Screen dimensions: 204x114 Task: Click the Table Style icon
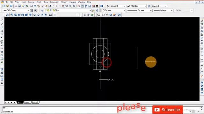[x=149, y=6]
